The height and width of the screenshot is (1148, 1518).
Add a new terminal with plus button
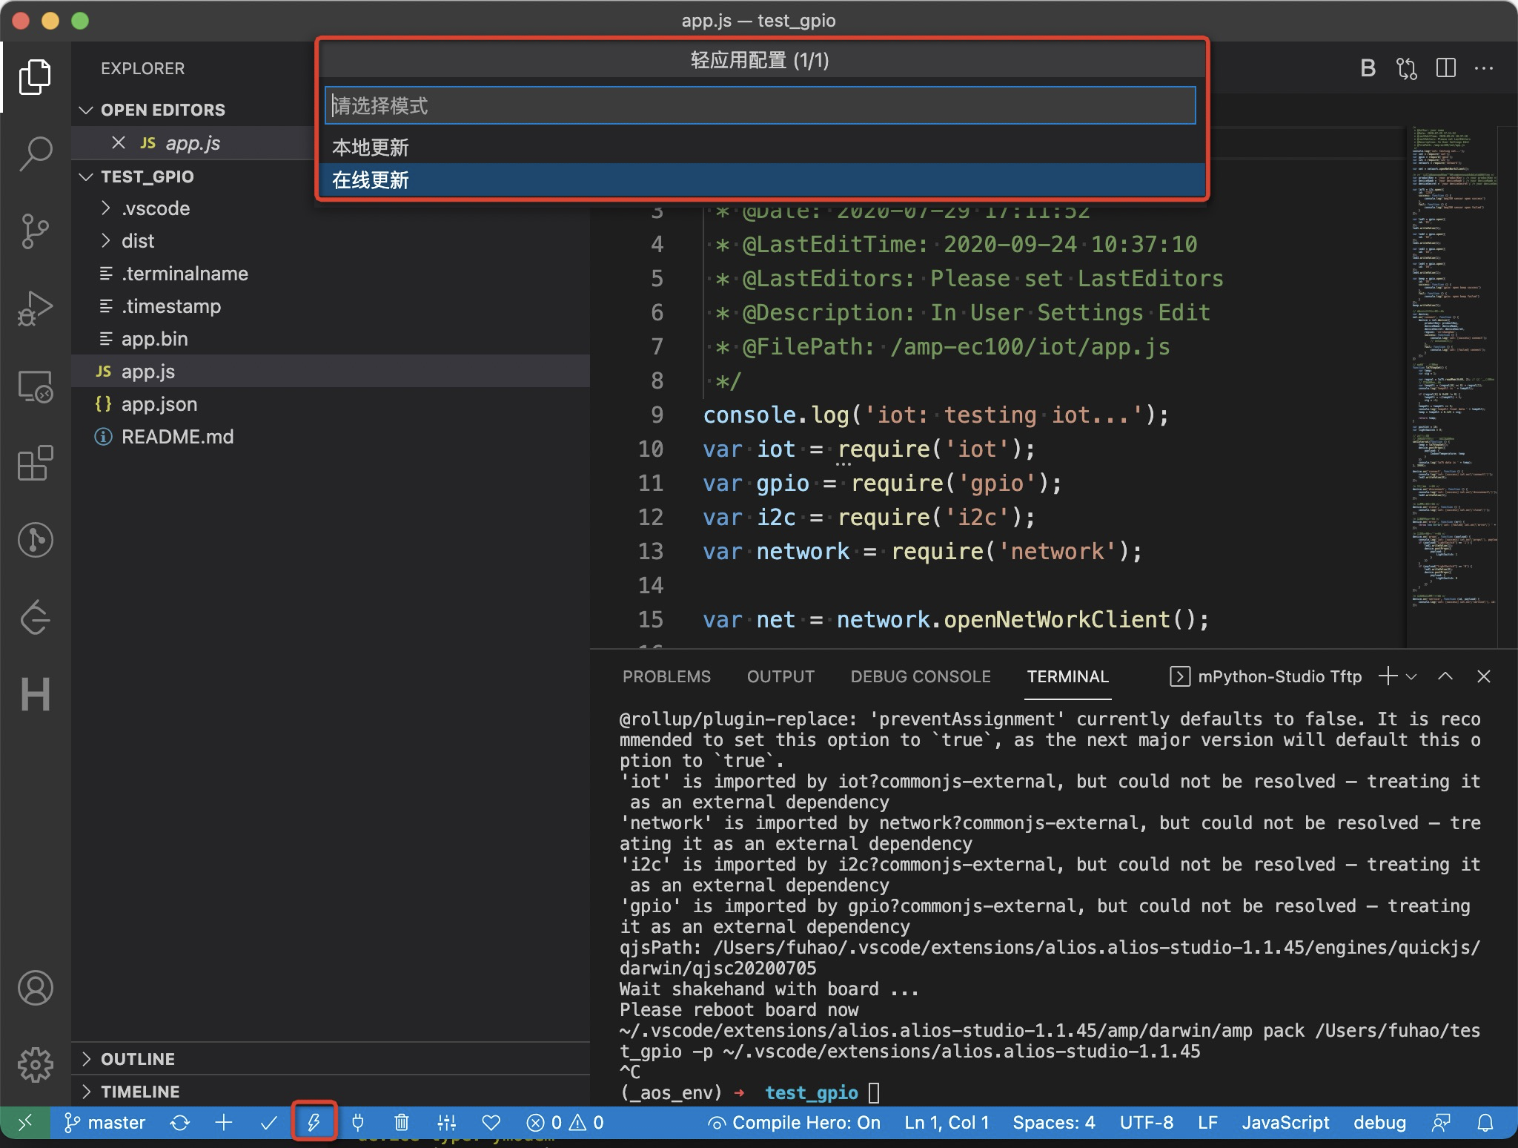click(x=1387, y=676)
